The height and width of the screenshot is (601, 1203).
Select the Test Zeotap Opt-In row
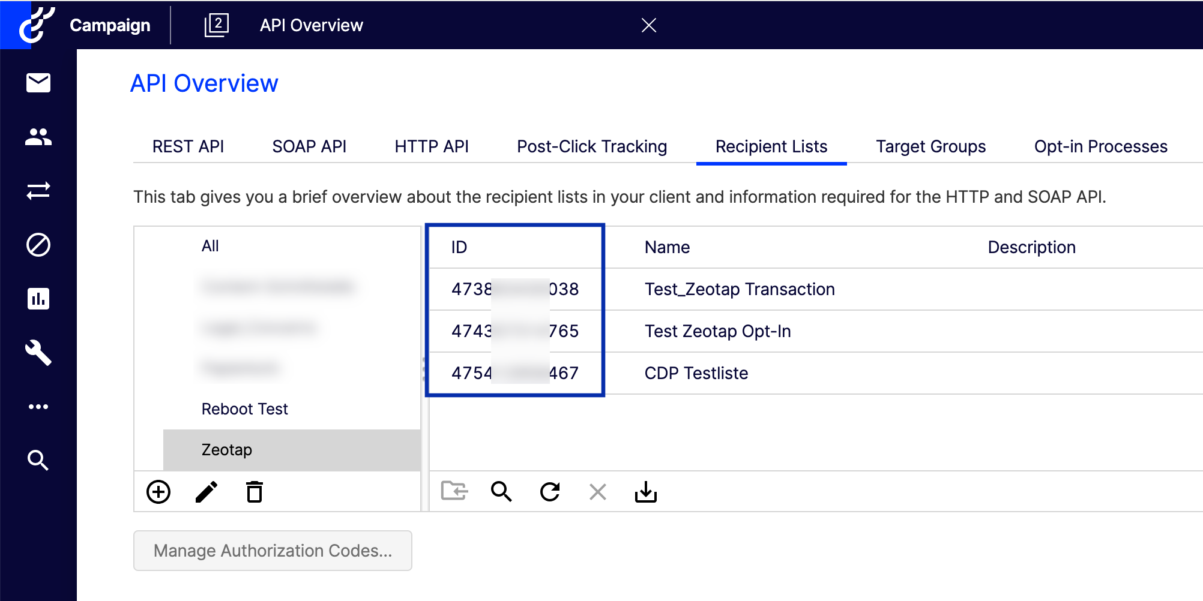pyautogui.click(x=816, y=331)
